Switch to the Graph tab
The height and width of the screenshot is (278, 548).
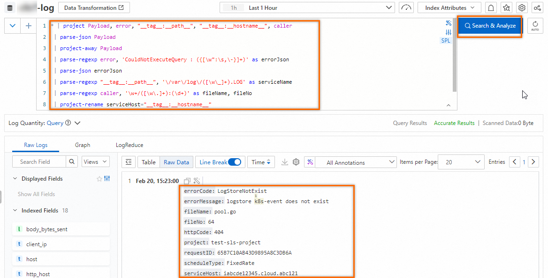83,145
